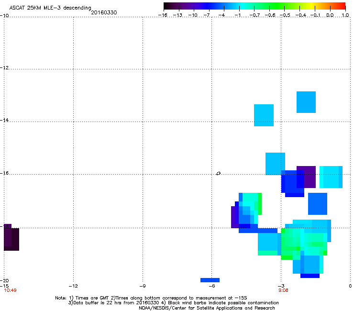Click the -6 longitude axis label
The width and height of the screenshot is (354, 311).
pyautogui.click(x=212, y=286)
